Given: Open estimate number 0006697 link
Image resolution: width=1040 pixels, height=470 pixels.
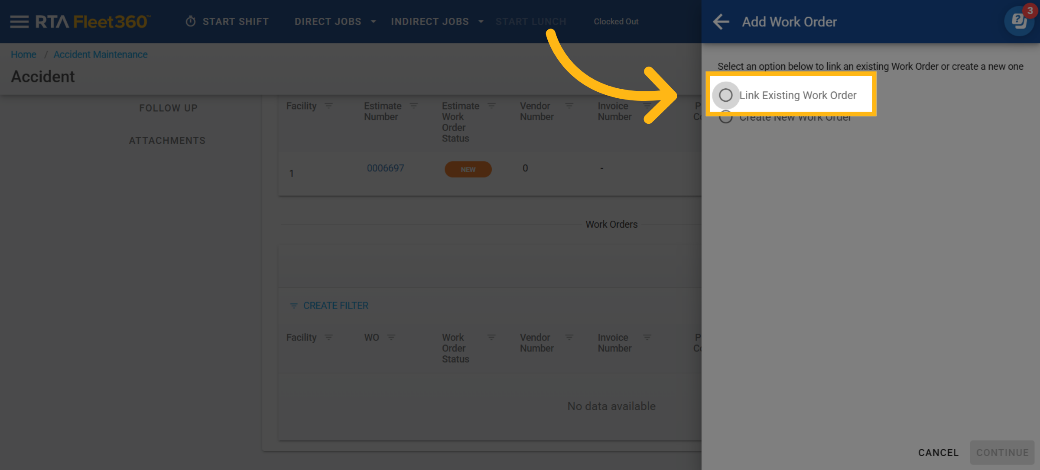Looking at the screenshot, I should coord(385,168).
